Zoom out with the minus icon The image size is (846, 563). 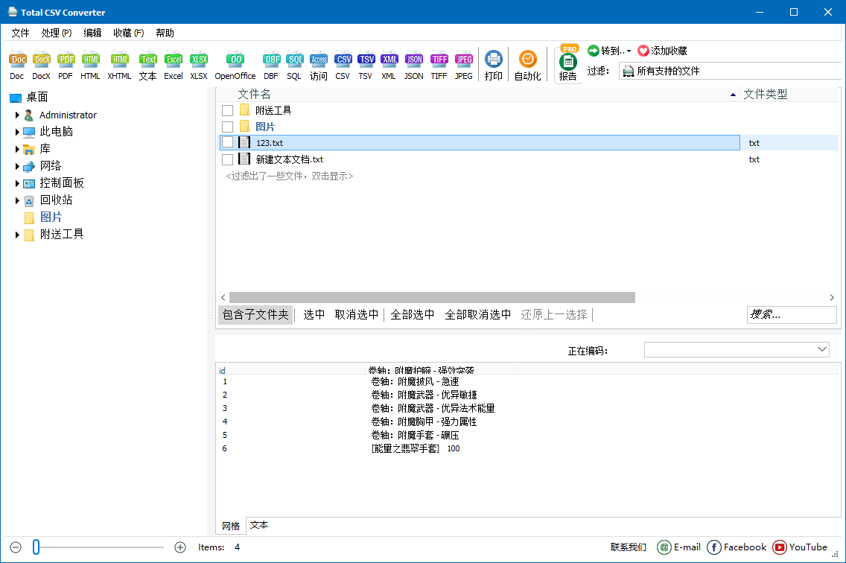16,547
